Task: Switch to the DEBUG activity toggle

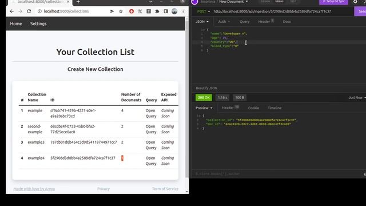Action: click(x=279, y=1)
